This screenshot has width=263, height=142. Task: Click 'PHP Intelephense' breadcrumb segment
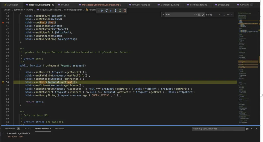[x=73, y=10]
